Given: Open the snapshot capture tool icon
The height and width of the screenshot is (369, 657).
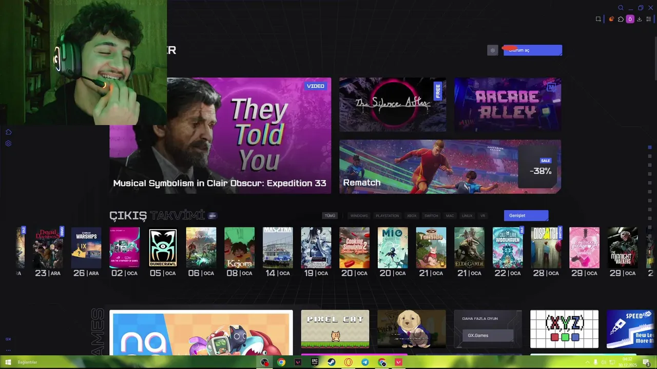Looking at the screenshot, I should (x=598, y=19).
